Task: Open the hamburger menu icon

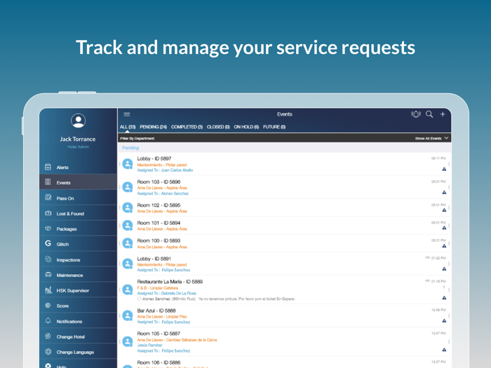Action: click(126, 114)
